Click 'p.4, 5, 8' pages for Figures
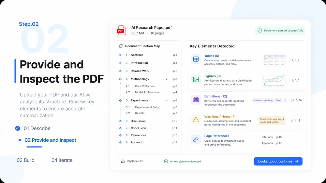 (294, 80)
